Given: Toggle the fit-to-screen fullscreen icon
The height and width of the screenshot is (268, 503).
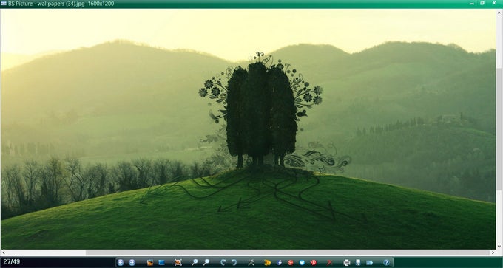Looking at the screenshot, I should [178, 262].
